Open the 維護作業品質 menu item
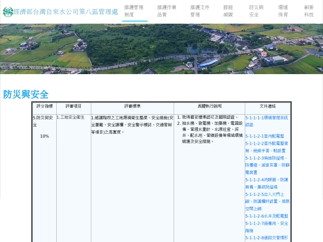Viewport: 323px width, 242px height. click(167, 11)
